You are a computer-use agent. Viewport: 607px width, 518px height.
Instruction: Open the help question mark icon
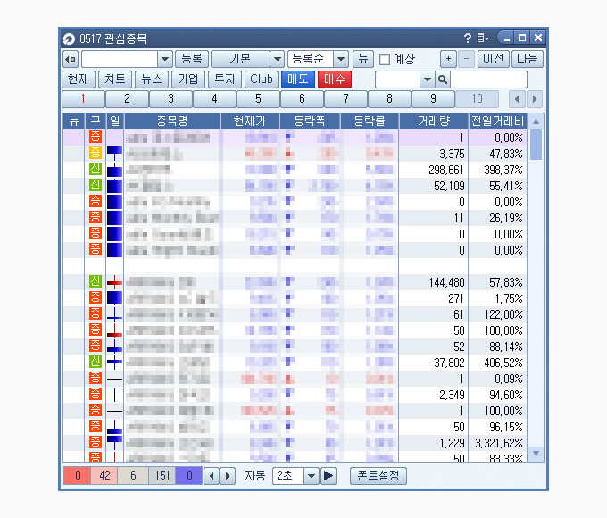click(x=468, y=38)
